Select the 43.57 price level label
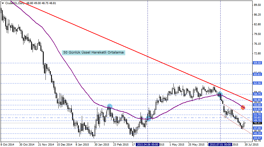 tap(257, 138)
